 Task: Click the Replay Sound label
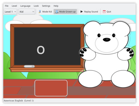coord(91,12)
